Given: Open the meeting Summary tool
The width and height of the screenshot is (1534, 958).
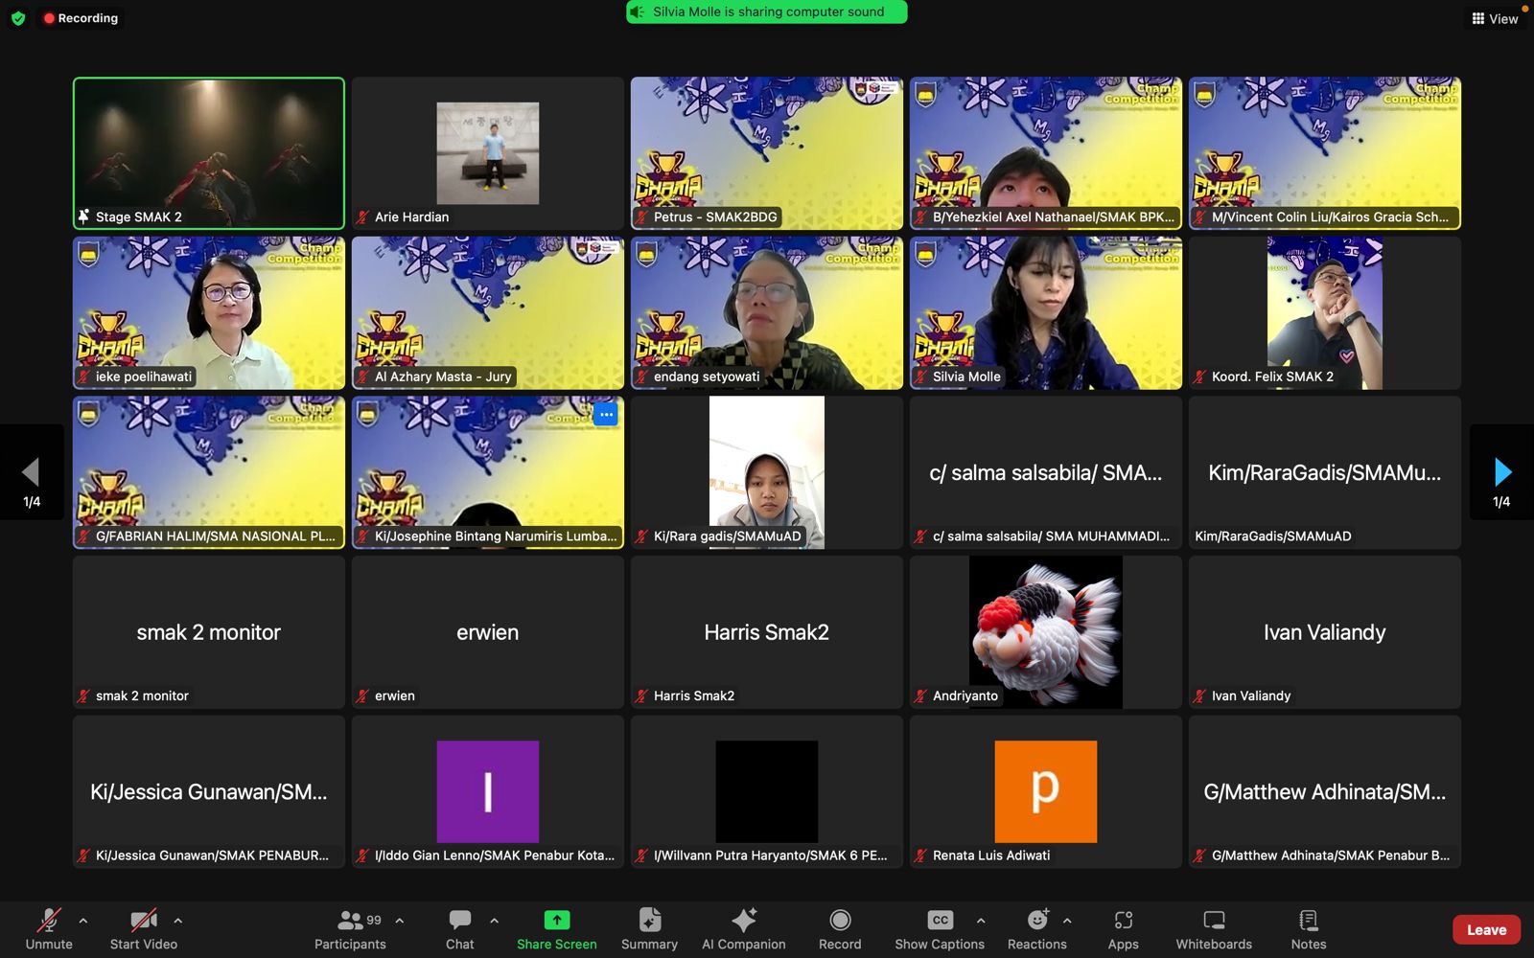Looking at the screenshot, I should [x=649, y=929].
